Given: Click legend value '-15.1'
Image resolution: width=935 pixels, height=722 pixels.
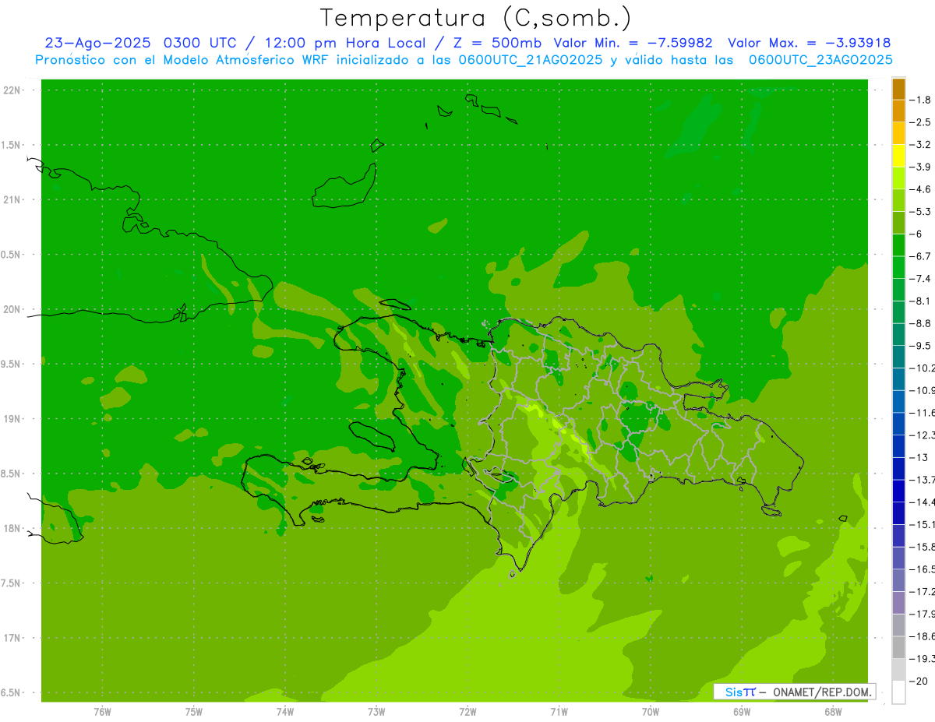Looking at the screenshot, I should tap(923, 524).
